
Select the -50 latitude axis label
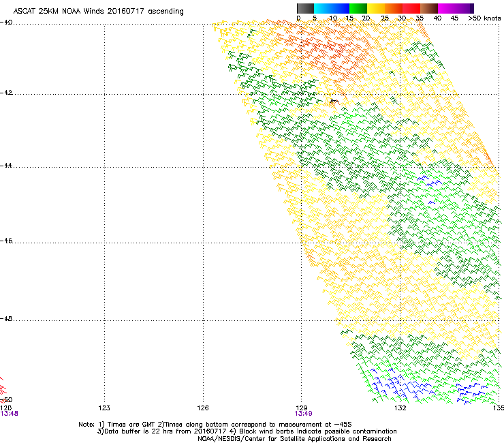(x=6, y=400)
